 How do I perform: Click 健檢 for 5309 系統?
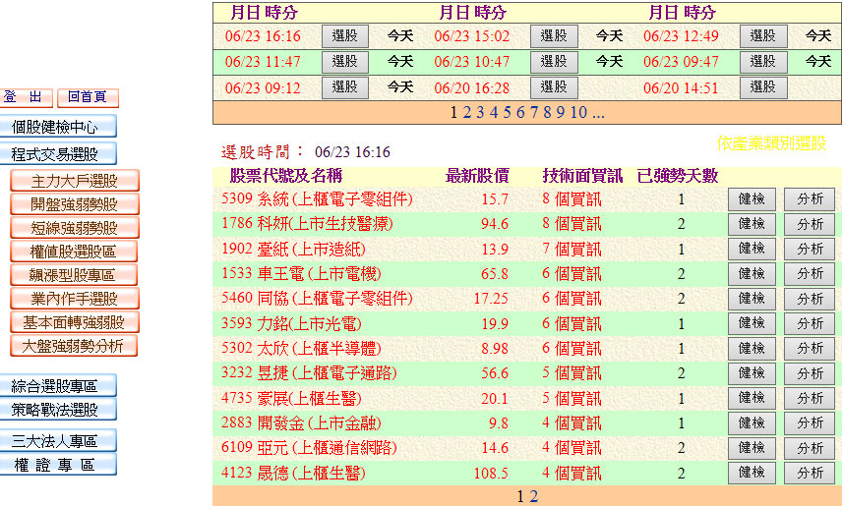click(x=752, y=199)
